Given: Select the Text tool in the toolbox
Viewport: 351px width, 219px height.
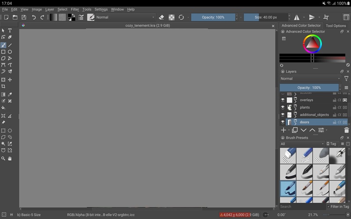Looking at the screenshot, I should point(10,31).
